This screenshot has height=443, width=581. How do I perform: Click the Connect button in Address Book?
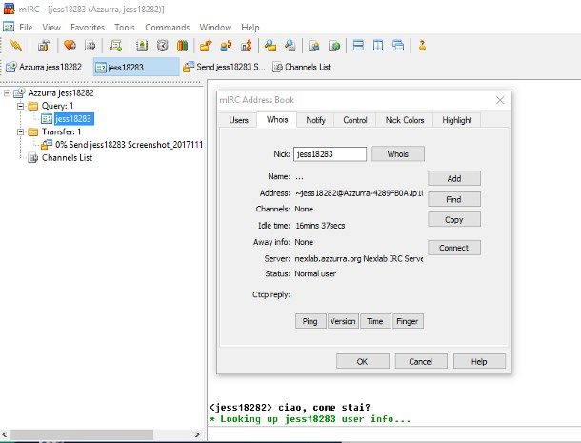pyautogui.click(x=454, y=248)
